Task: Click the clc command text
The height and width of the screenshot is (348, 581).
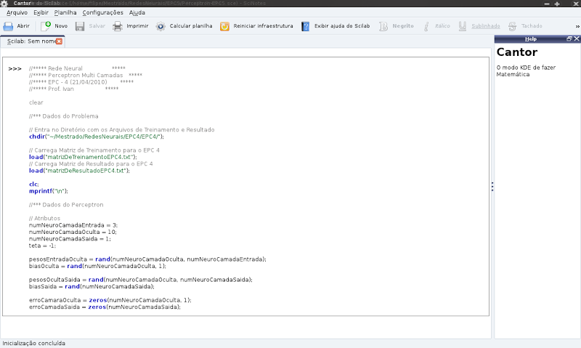Action: click(x=33, y=185)
